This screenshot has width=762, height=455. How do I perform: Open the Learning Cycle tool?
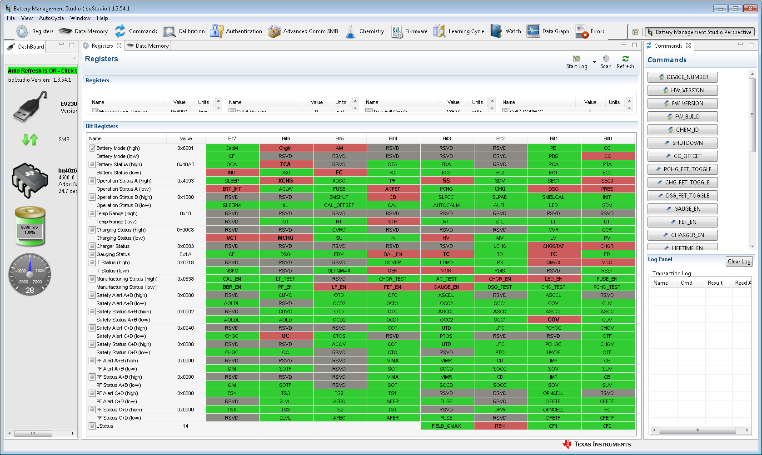click(459, 31)
